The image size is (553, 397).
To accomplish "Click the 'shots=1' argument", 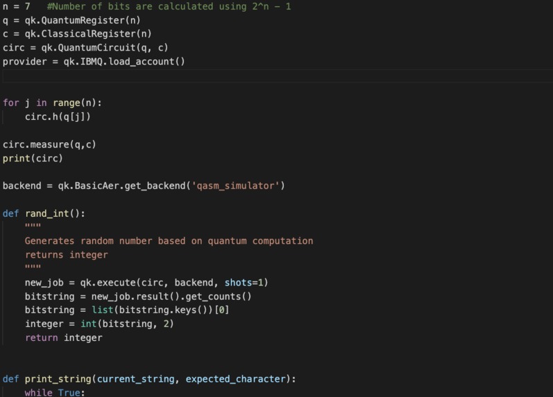I will click(244, 283).
